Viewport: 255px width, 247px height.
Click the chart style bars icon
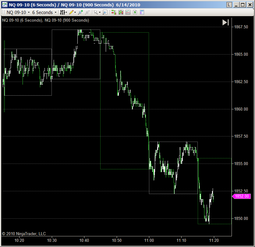(62, 12)
